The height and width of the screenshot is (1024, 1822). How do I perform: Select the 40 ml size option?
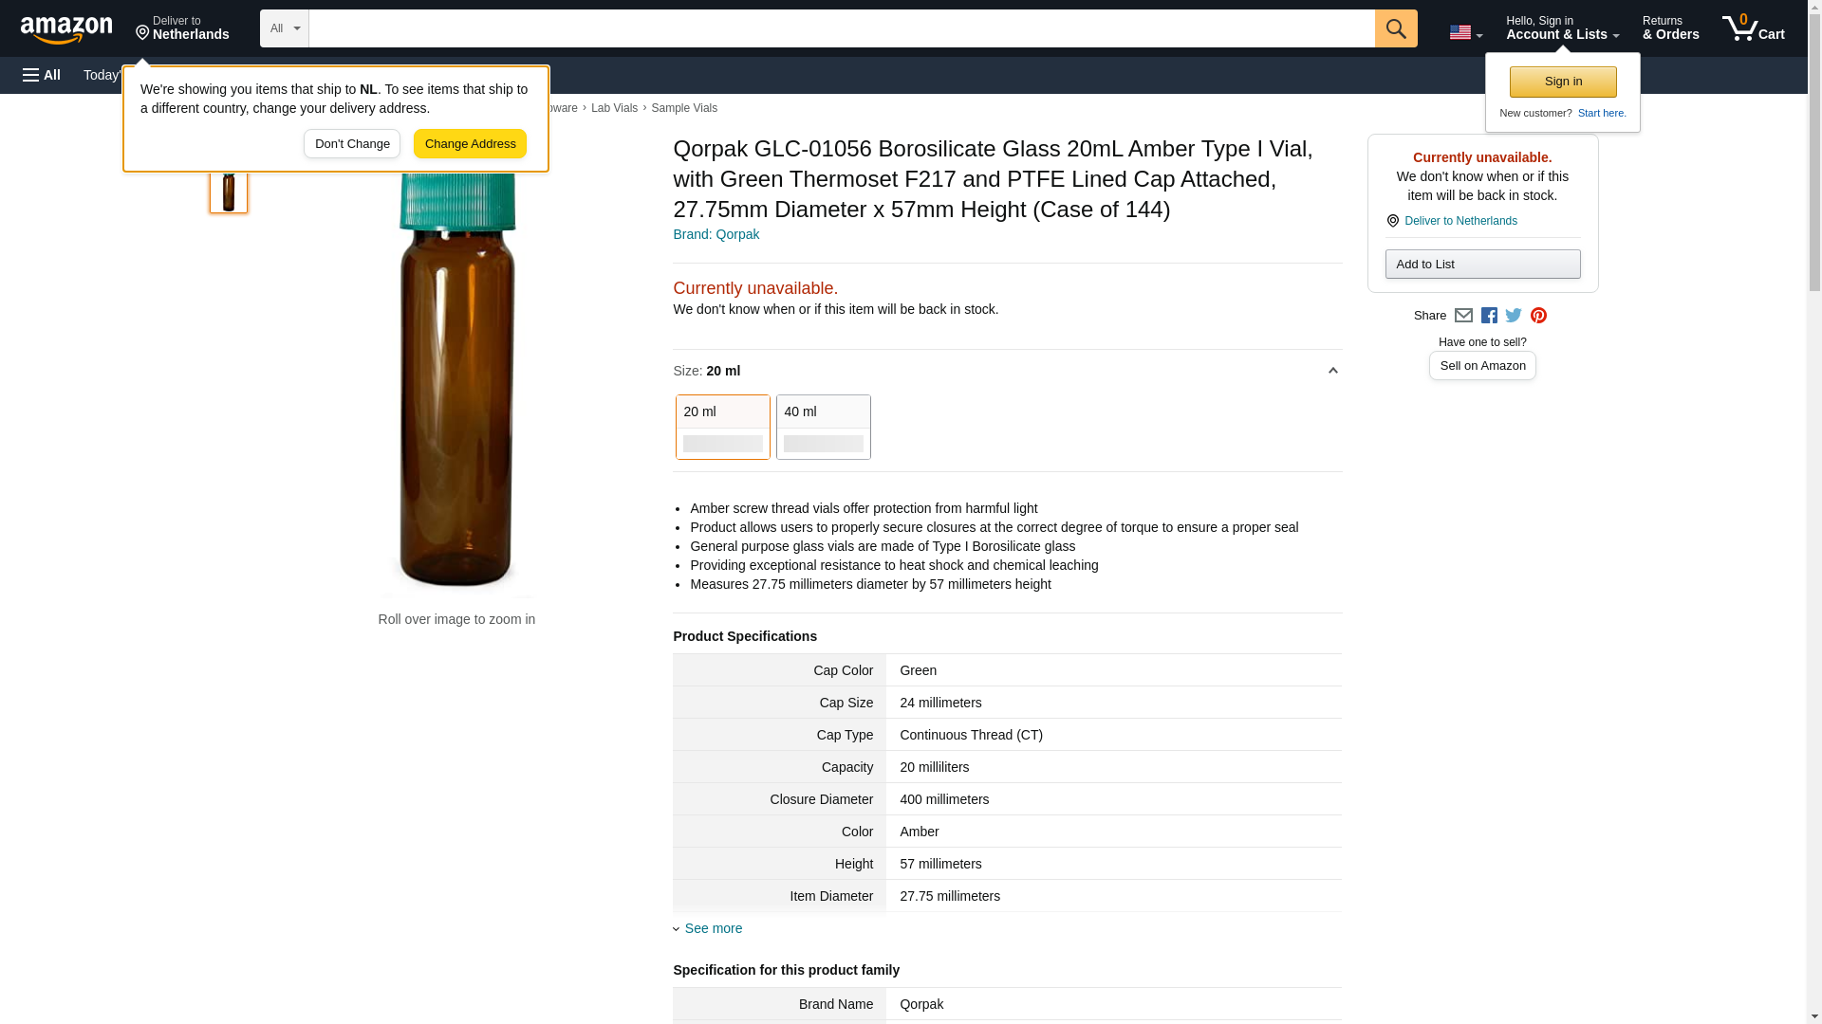click(x=823, y=427)
